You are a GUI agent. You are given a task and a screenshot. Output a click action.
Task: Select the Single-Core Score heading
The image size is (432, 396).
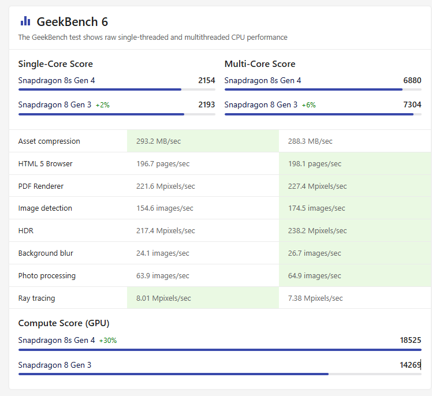(x=55, y=64)
